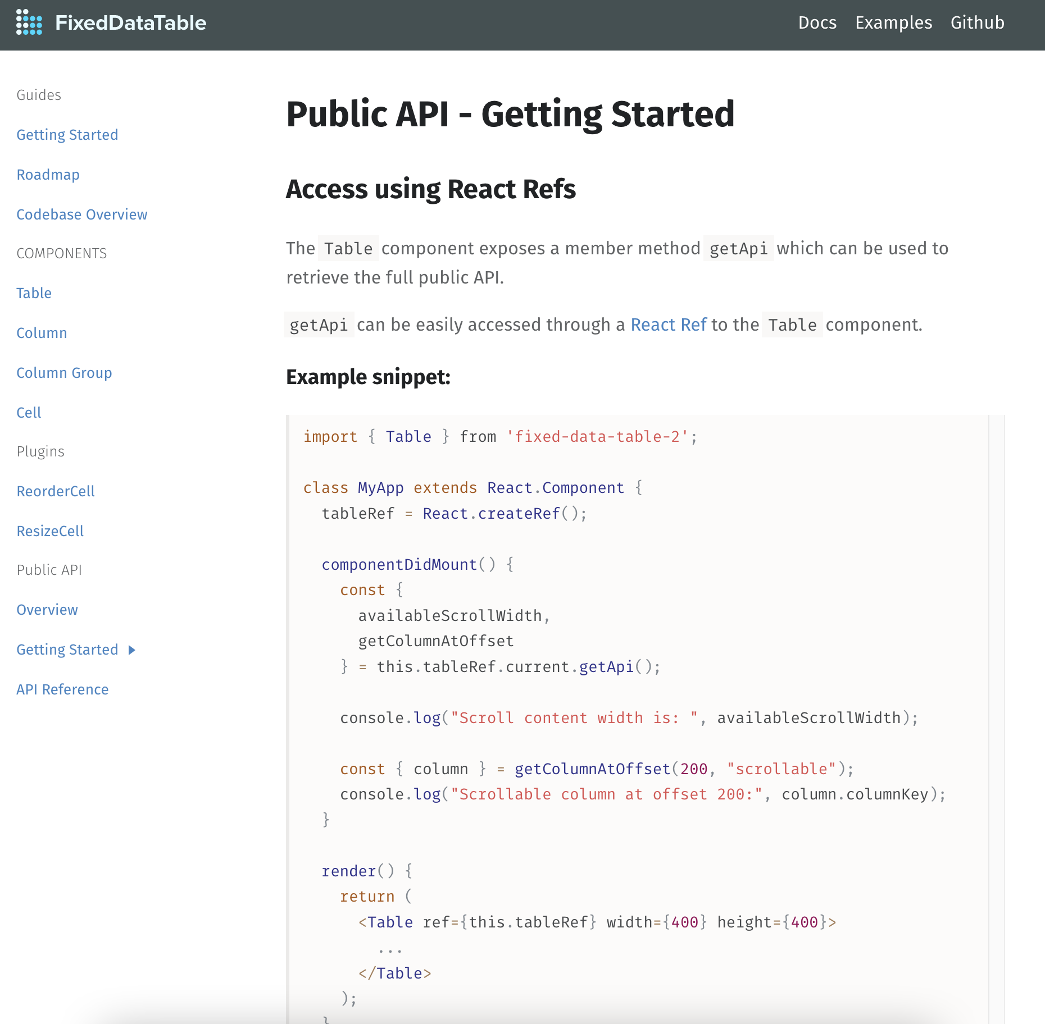
Task: Click the inline getApi code in first paragraph
Action: click(x=738, y=248)
